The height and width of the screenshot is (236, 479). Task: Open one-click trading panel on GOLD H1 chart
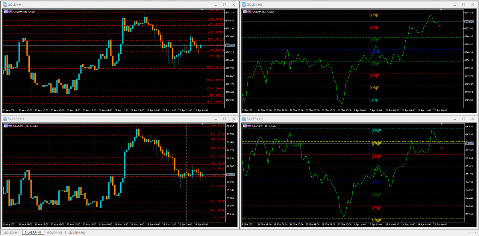click(6, 12)
